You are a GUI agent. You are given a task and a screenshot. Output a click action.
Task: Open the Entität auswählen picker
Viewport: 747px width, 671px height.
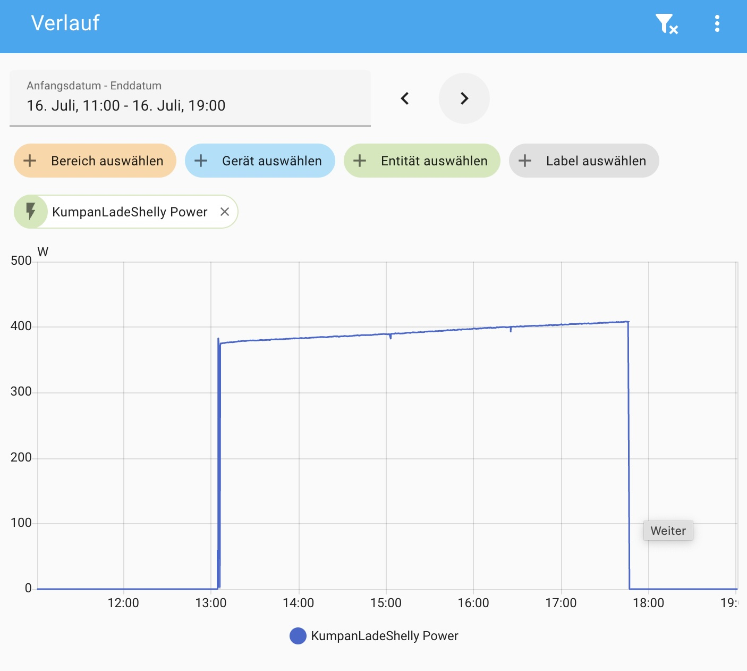point(422,161)
